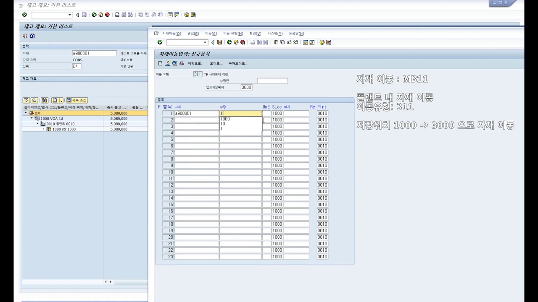The height and width of the screenshot is (302, 538).
Task: Click Expand All button above stock overview tree
Action: point(26,100)
